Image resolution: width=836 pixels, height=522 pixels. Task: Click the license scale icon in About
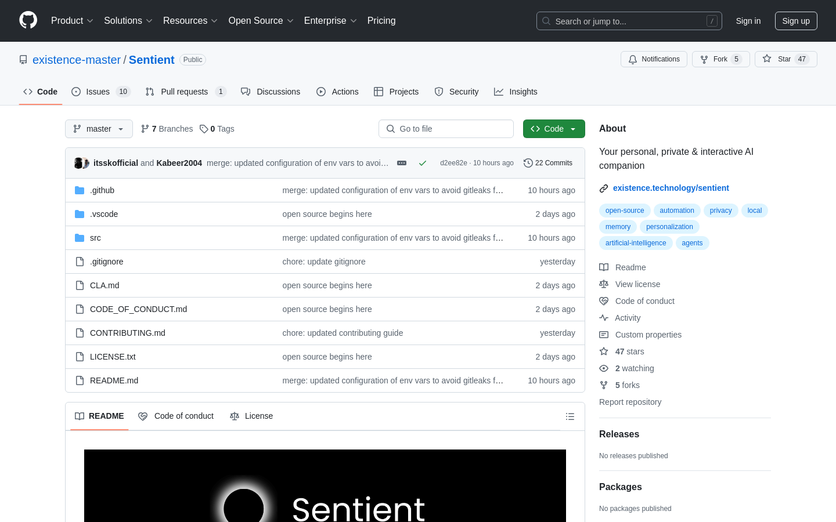(x=604, y=284)
